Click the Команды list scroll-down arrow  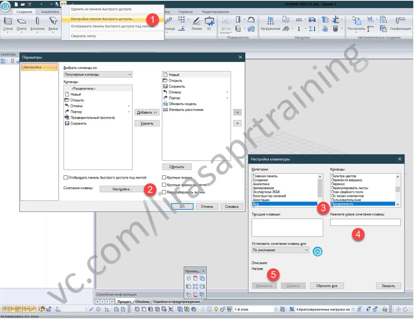[x=398, y=204]
